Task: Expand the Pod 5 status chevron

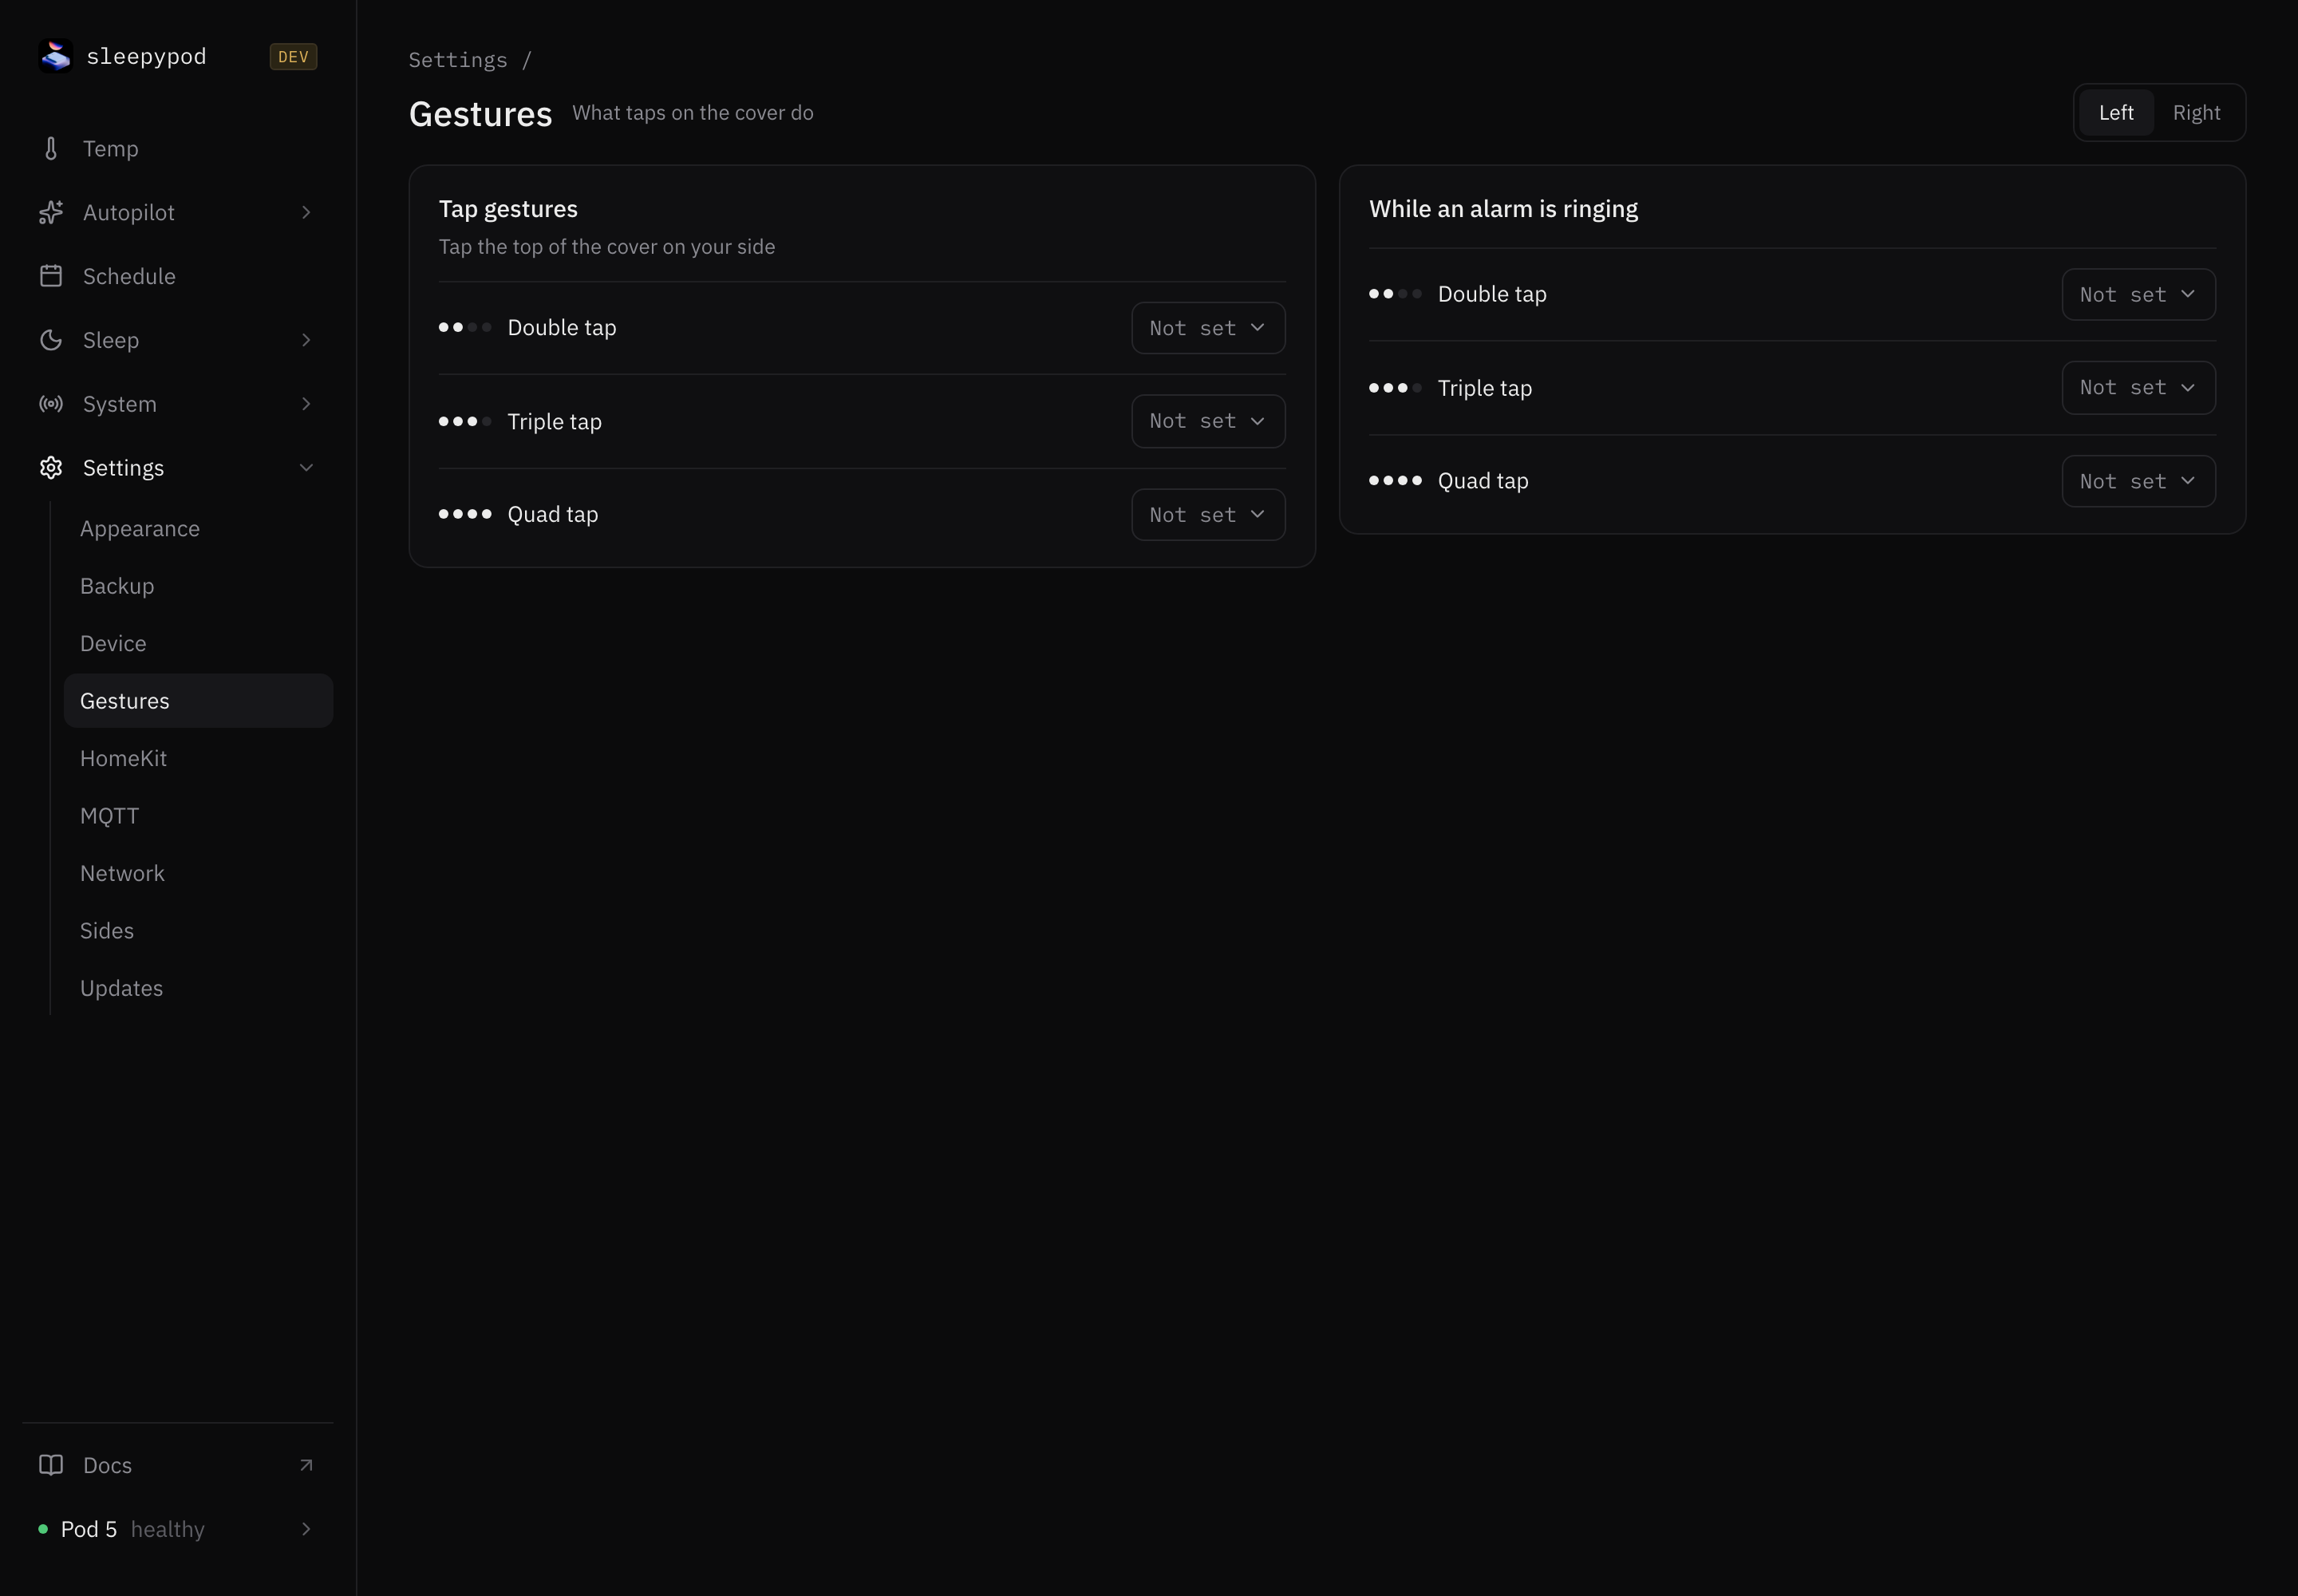Action: point(306,1529)
